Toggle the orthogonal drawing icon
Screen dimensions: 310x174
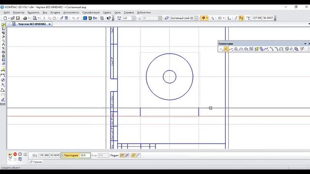(x=236, y=18)
